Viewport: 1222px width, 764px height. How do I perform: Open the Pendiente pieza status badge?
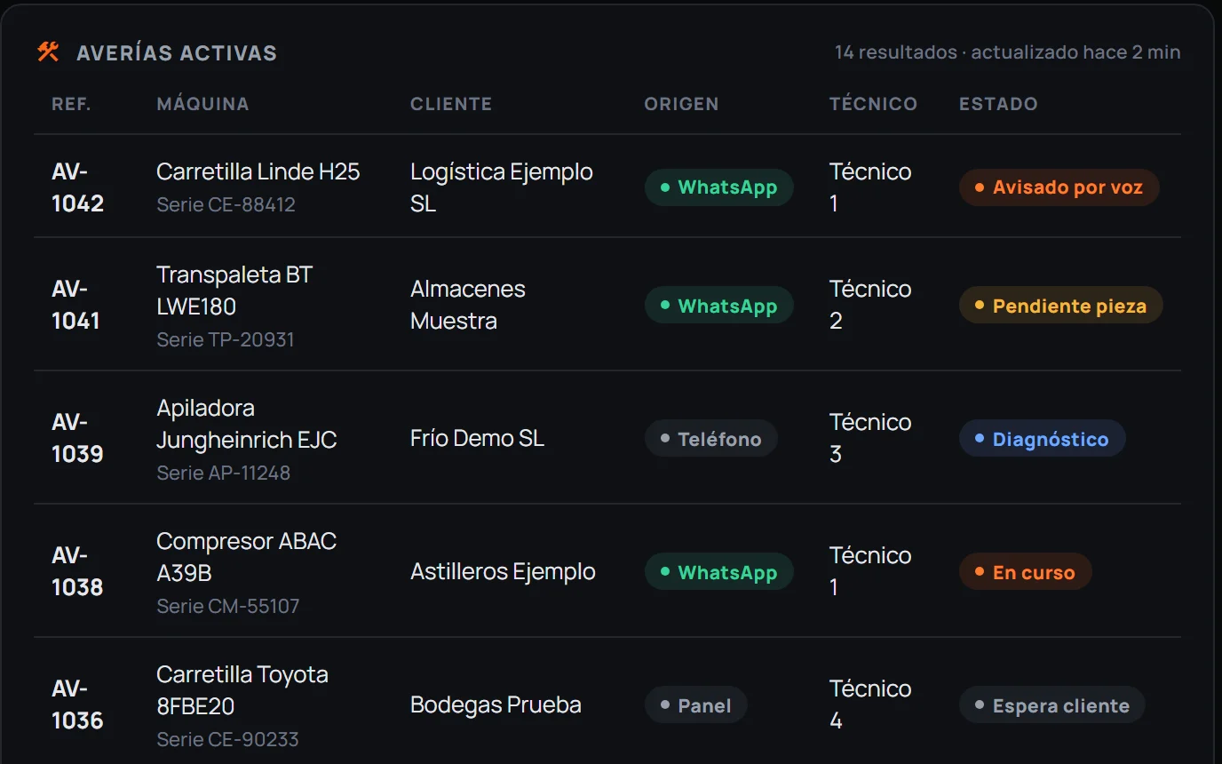1061,306
